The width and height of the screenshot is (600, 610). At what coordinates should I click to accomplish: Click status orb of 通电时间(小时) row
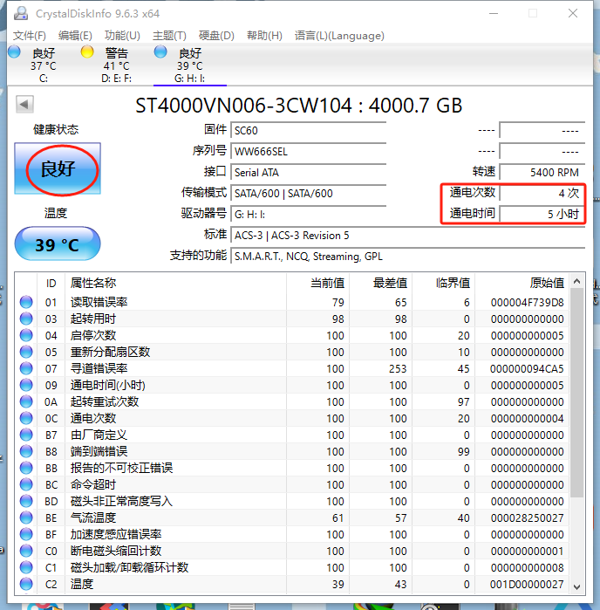coord(26,385)
